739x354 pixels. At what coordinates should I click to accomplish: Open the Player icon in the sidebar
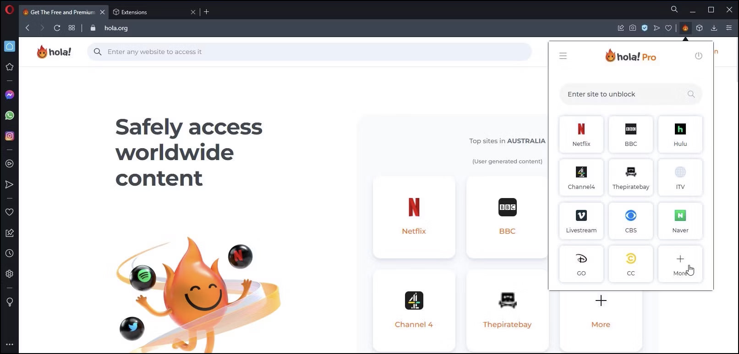[x=10, y=164]
